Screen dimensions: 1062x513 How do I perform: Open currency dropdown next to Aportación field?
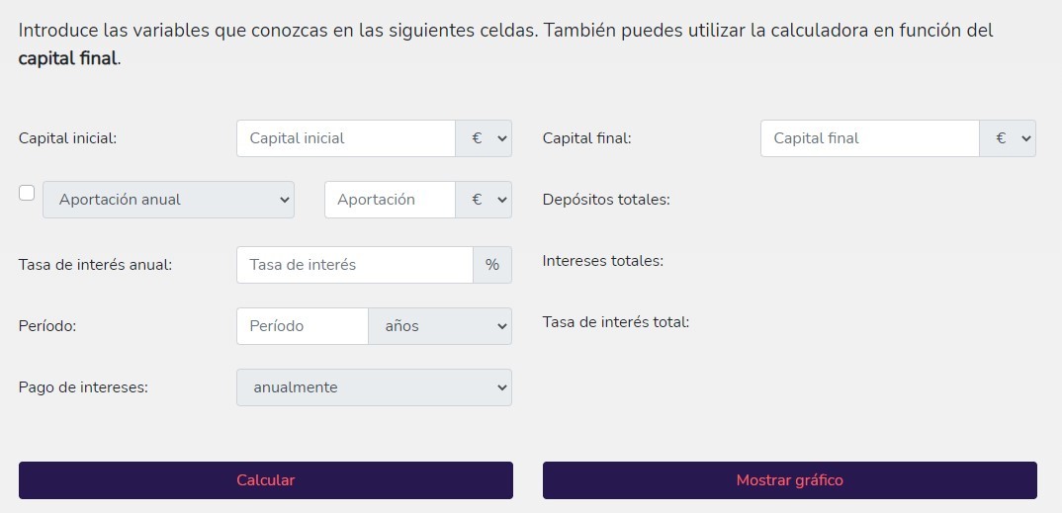pos(484,200)
